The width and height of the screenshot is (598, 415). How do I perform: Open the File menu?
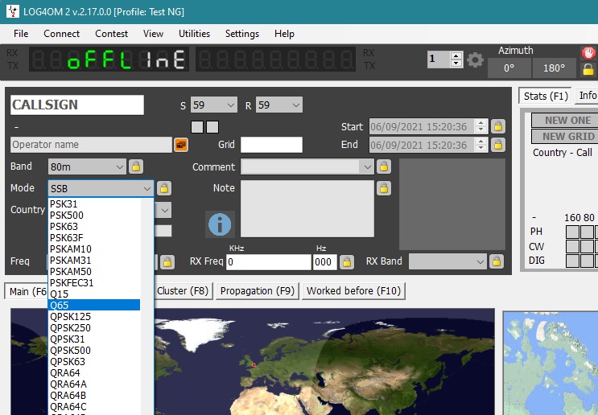point(21,34)
